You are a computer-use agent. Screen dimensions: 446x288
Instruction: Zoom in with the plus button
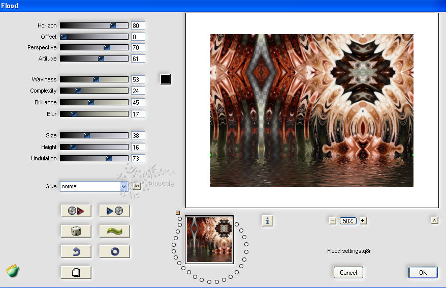(x=363, y=220)
